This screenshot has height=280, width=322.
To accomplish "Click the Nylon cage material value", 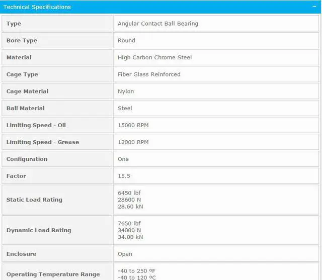I will [126, 91].
